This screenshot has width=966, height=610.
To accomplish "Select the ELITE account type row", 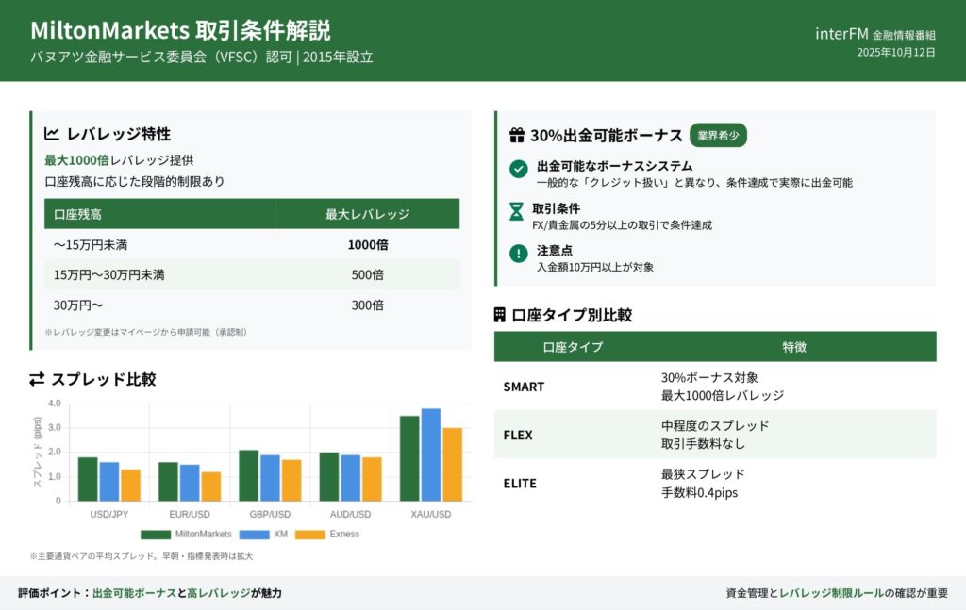I will pos(714,483).
